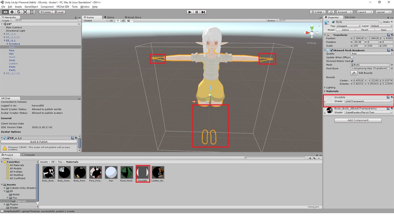The width and height of the screenshot is (394, 223).
Task: Enable the Static checkbox
Action: pos(381,22)
